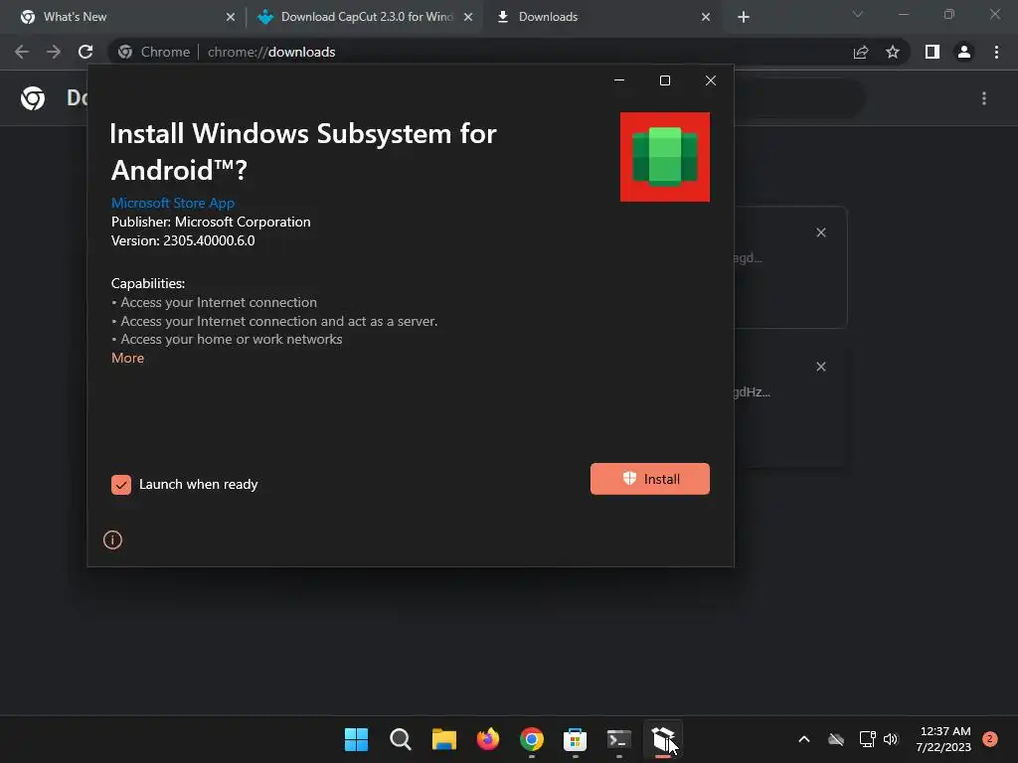The width and height of the screenshot is (1018, 763).
Task: Reload the downloads page
Action: click(85, 52)
